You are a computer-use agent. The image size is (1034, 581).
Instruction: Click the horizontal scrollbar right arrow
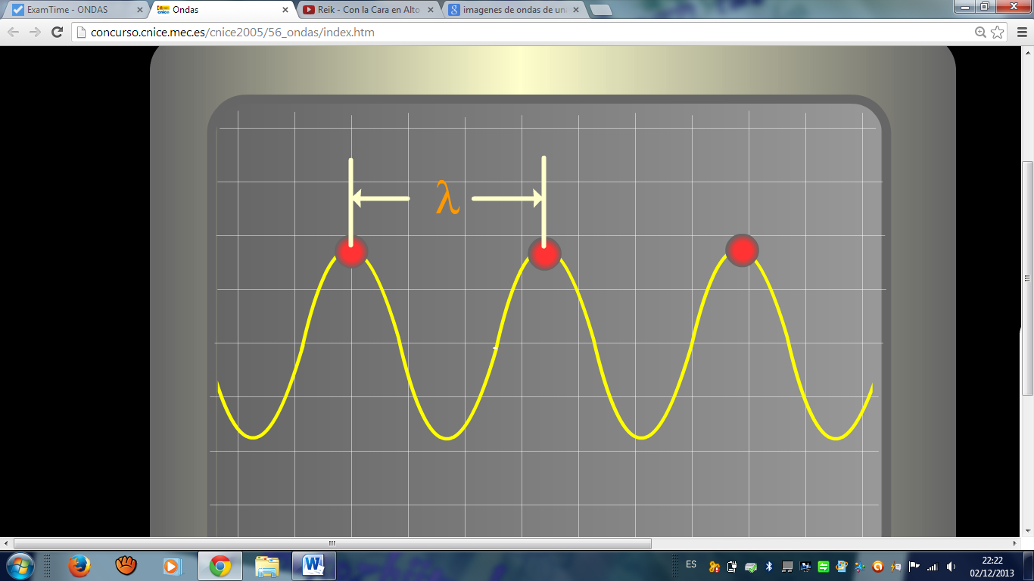pyautogui.click(x=1016, y=543)
